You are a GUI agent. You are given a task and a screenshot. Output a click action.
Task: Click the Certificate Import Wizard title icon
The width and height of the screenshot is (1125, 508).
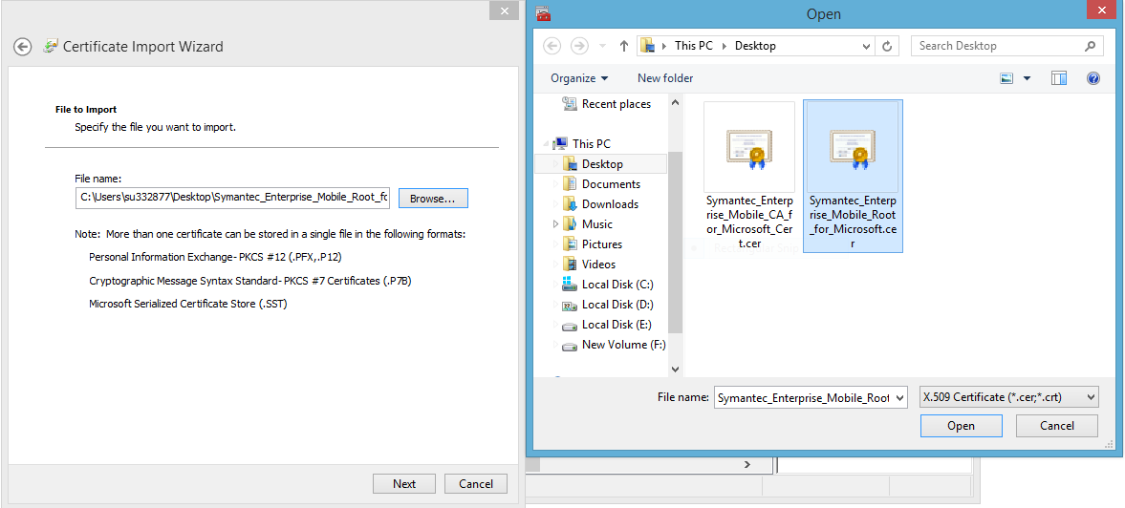pos(51,47)
